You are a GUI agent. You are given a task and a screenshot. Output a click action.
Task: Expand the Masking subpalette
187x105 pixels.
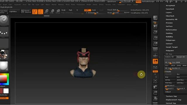169,33
